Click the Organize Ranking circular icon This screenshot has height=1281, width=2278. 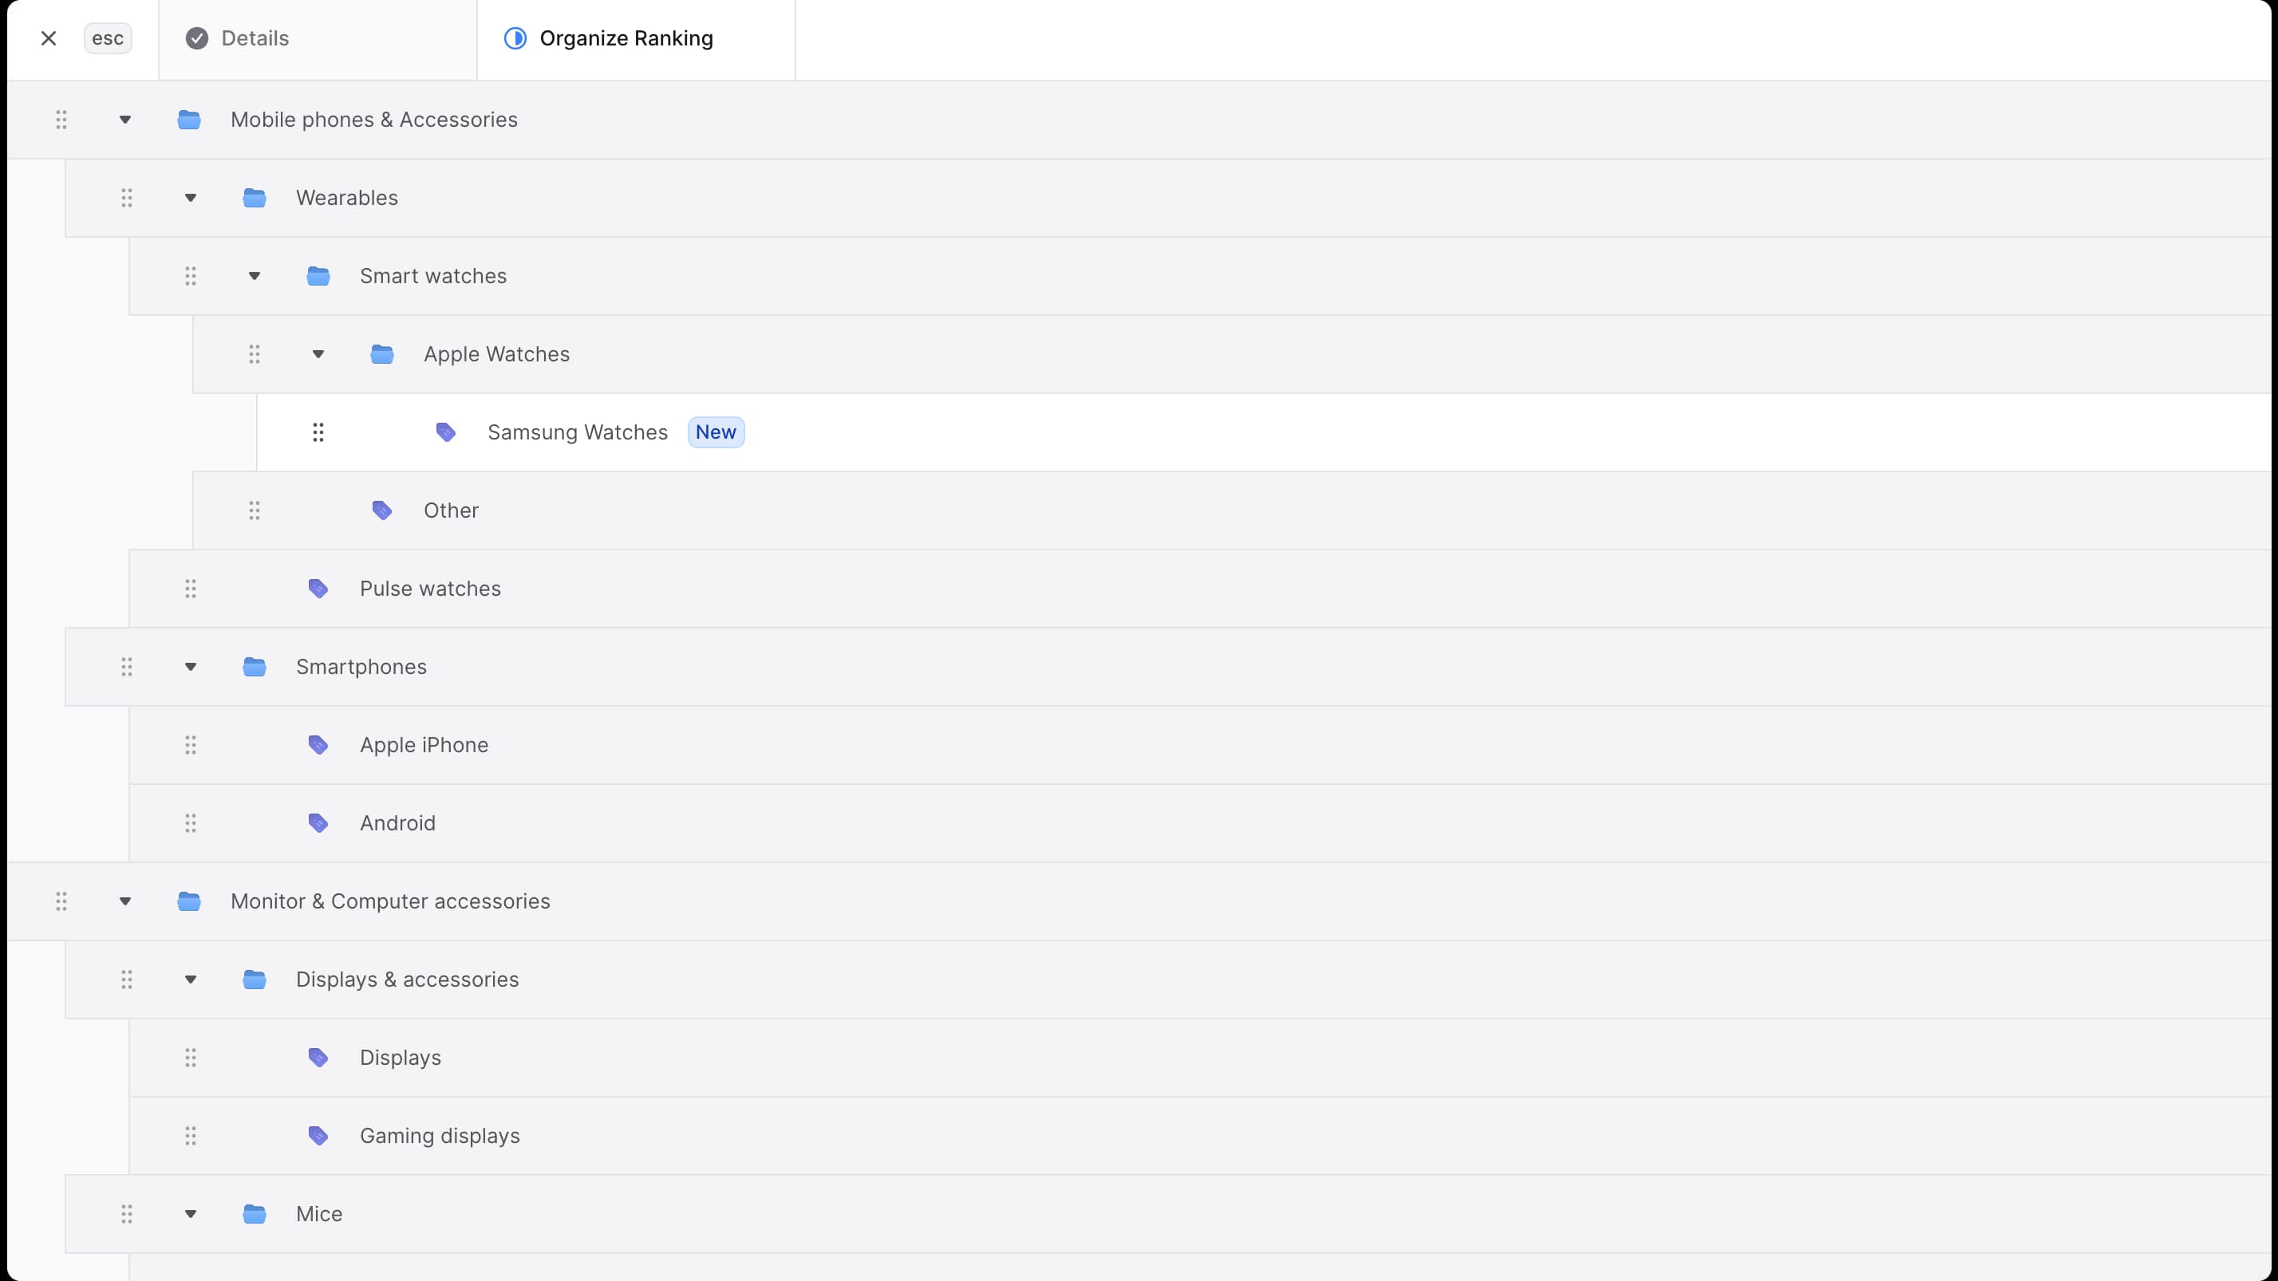pos(515,38)
